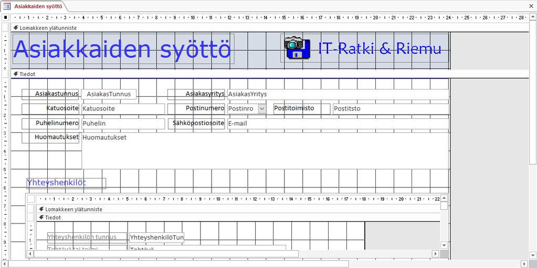This screenshot has height=268, width=537.
Task: Click the subform's form selector square
Action: 31,199
